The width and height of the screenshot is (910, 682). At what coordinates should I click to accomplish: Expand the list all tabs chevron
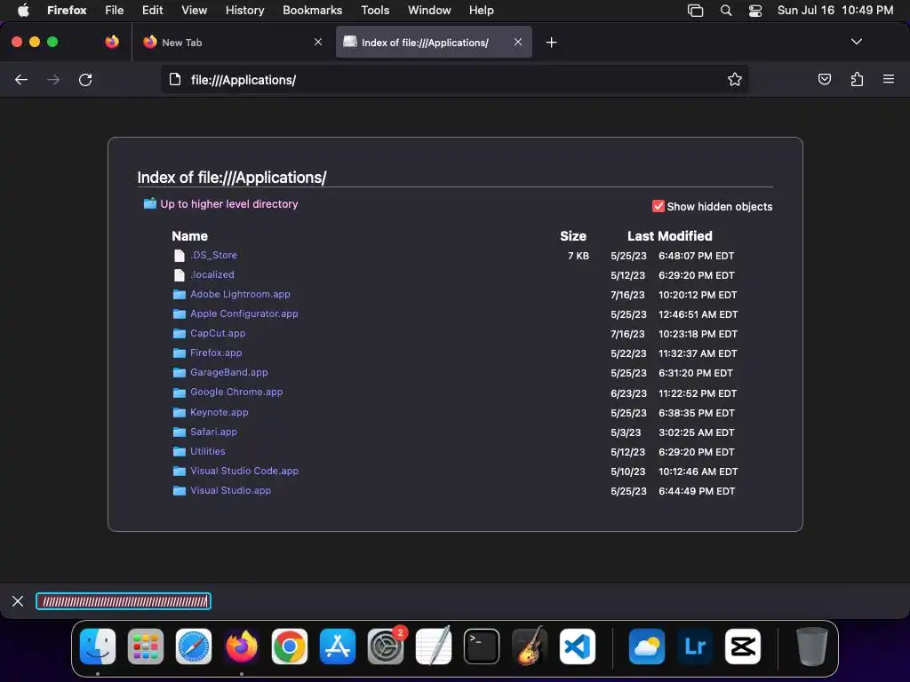coord(856,42)
